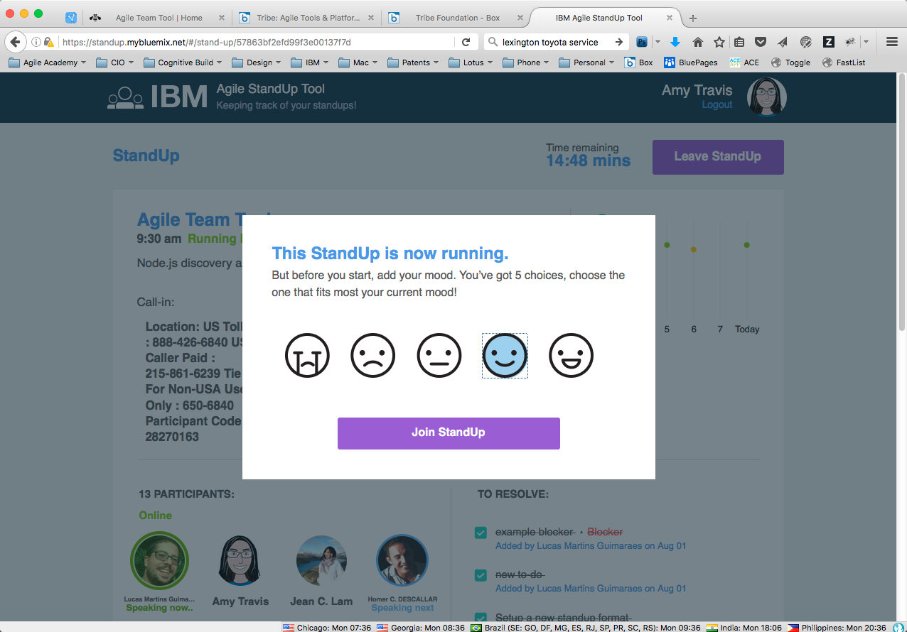Click the address bar URL field
The height and width of the screenshot is (632, 907).
(x=256, y=42)
